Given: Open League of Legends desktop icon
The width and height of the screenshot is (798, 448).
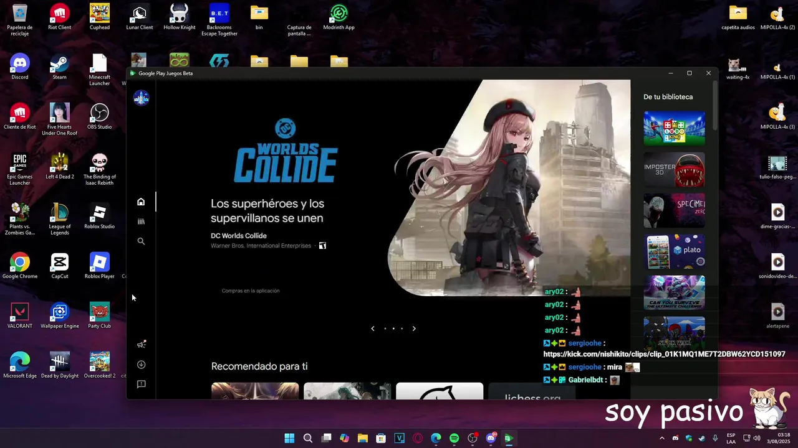Looking at the screenshot, I should 60,219.
